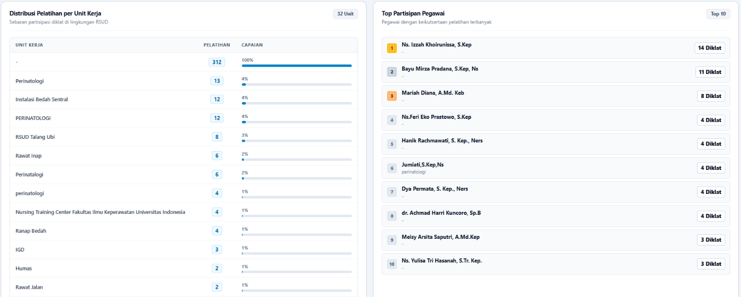Click the count badge for RSUD Talang Ubi
741x297 pixels.
(217, 137)
